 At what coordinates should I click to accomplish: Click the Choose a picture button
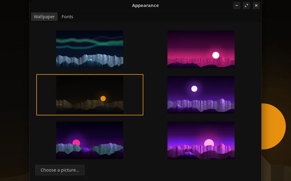[x=60, y=170]
